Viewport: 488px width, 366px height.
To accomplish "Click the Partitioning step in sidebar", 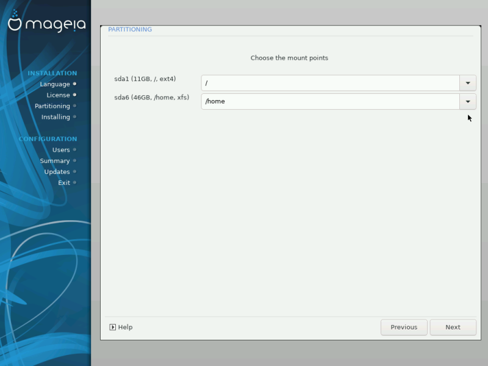I will coord(52,106).
